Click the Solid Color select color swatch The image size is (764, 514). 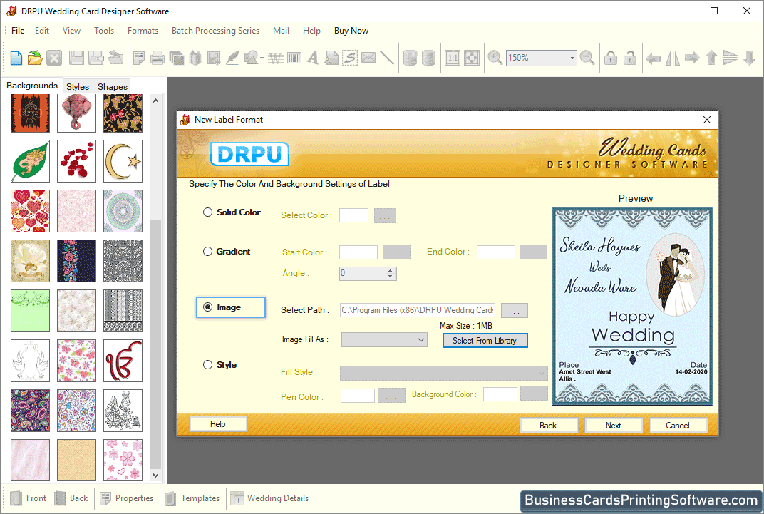(x=353, y=215)
